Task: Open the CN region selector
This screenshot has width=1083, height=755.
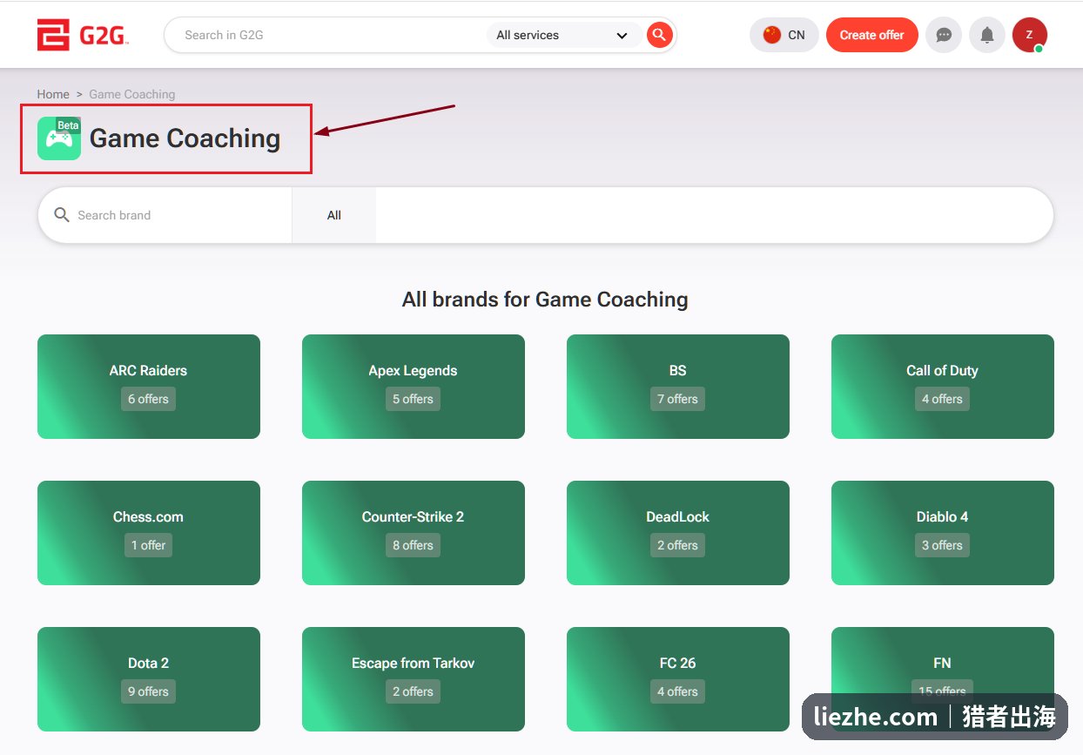Action: 784,35
